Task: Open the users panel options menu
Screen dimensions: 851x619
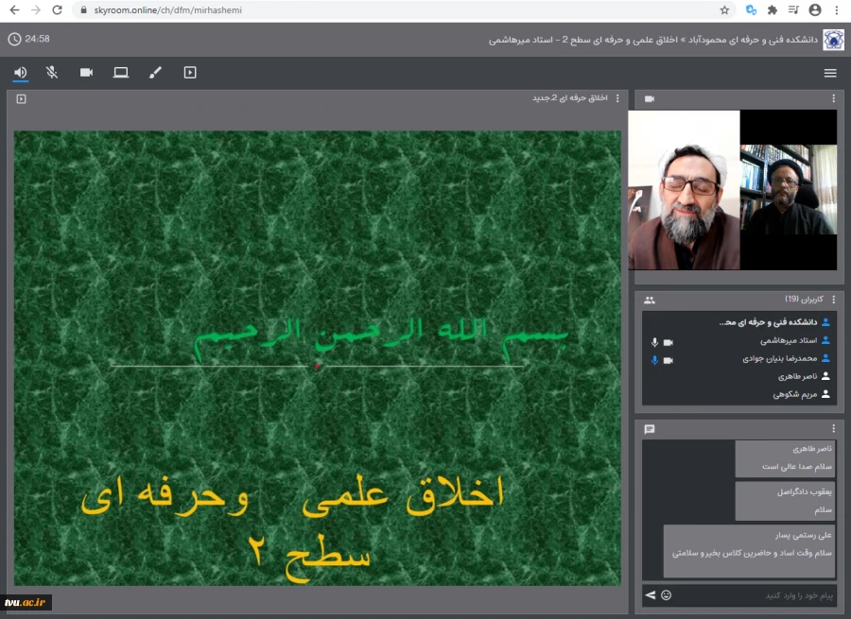Action: pos(834,299)
